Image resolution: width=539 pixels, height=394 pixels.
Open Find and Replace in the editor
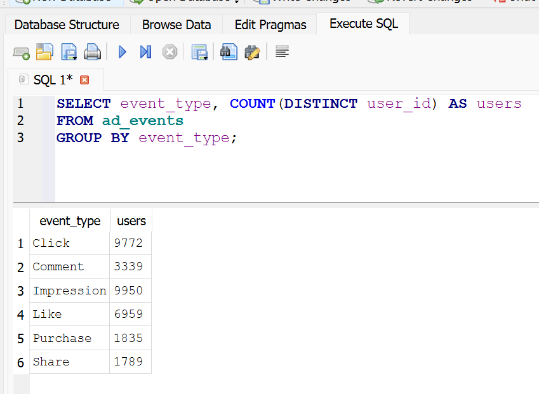252,52
